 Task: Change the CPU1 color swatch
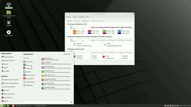coord(75,31)
